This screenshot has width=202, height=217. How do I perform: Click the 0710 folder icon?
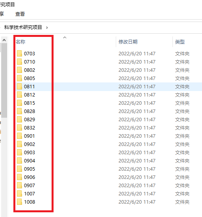point(19,62)
